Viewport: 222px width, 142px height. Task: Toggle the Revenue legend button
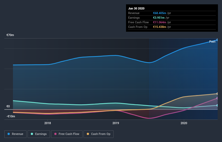(x=15, y=134)
